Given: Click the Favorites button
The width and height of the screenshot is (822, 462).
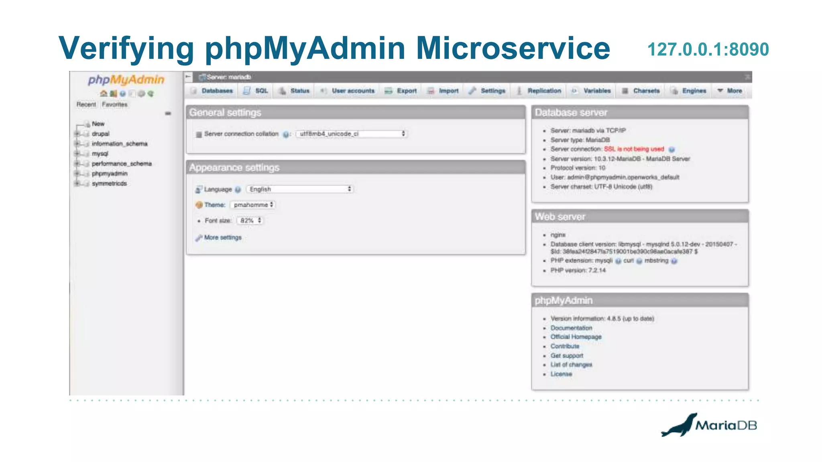Looking at the screenshot, I should coord(115,104).
